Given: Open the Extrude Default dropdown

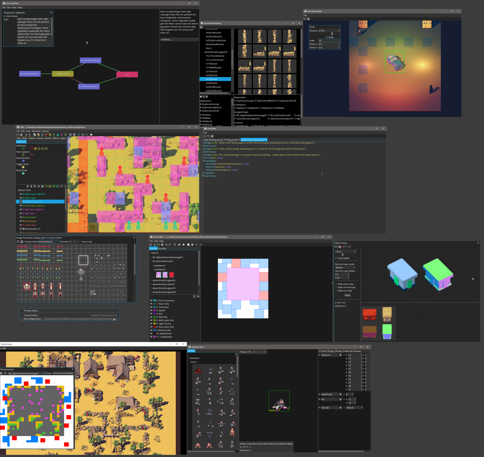Looking at the screenshot, I should coord(354,407).
